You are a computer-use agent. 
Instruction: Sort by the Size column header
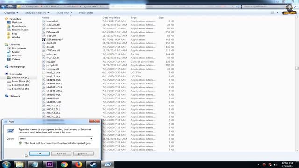[x=161, y=18]
